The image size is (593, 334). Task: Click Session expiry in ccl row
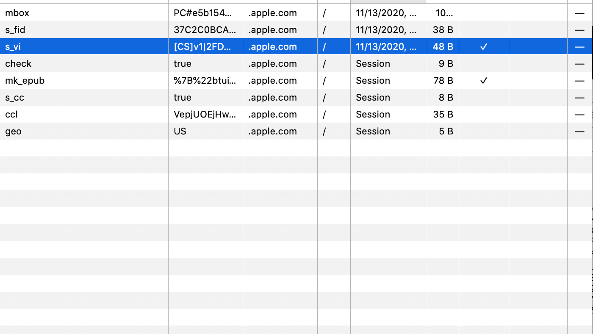coord(373,115)
